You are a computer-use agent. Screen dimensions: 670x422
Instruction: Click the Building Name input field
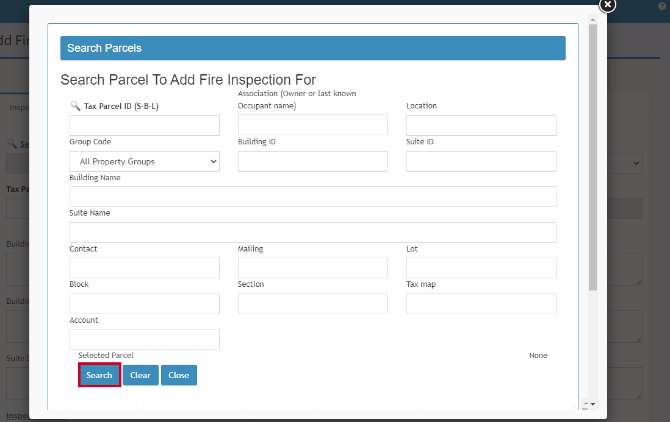pyautogui.click(x=313, y=197)
